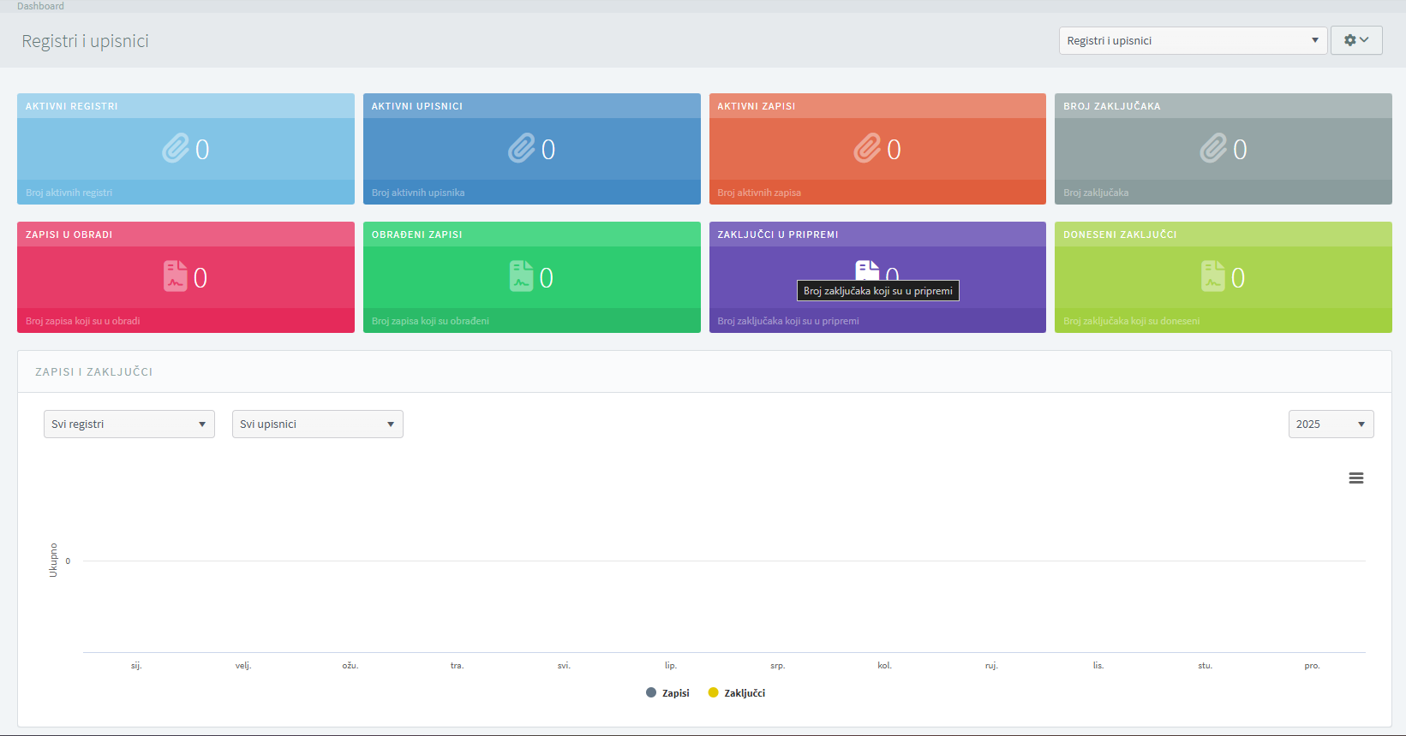The height and width of the screenshot is (736, 1406).
Task: Click the Dashboard breadcrumb link
Action: [40, 6]
